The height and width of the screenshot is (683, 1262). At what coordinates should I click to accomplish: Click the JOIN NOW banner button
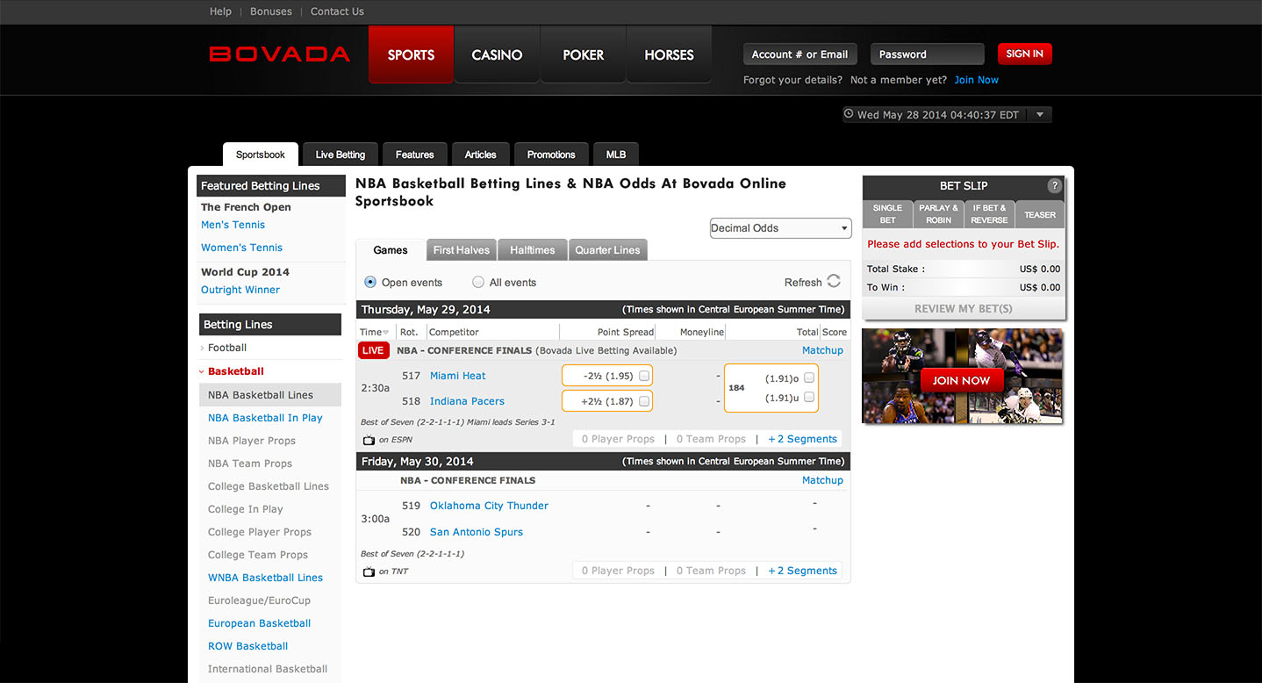pyautogui.click(x=962, y=380)
